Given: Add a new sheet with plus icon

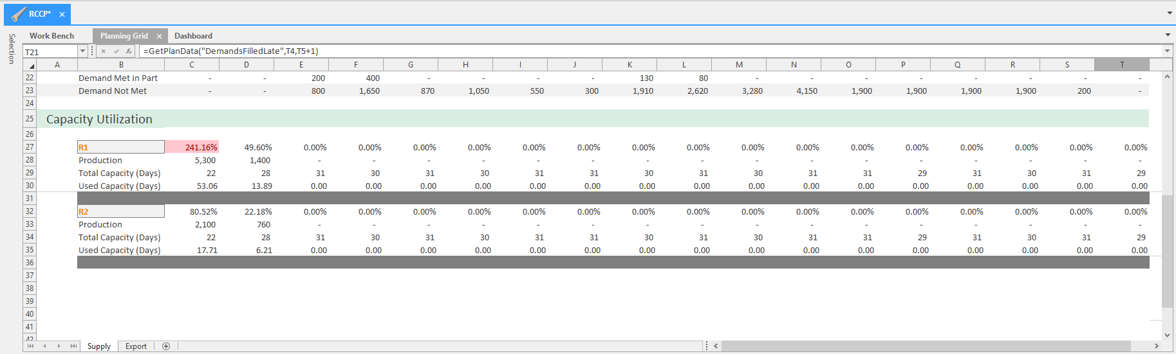Looking at the screenshot, I should click(166, 346).
